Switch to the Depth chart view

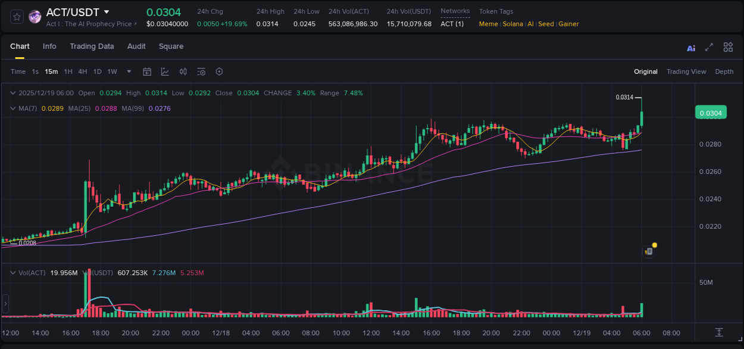(x=724, y=71)
